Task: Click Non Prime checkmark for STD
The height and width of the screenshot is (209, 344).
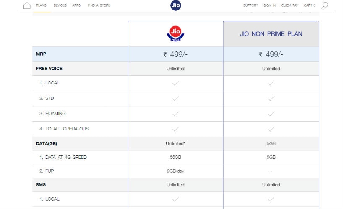Action: [x=271, y=98]
